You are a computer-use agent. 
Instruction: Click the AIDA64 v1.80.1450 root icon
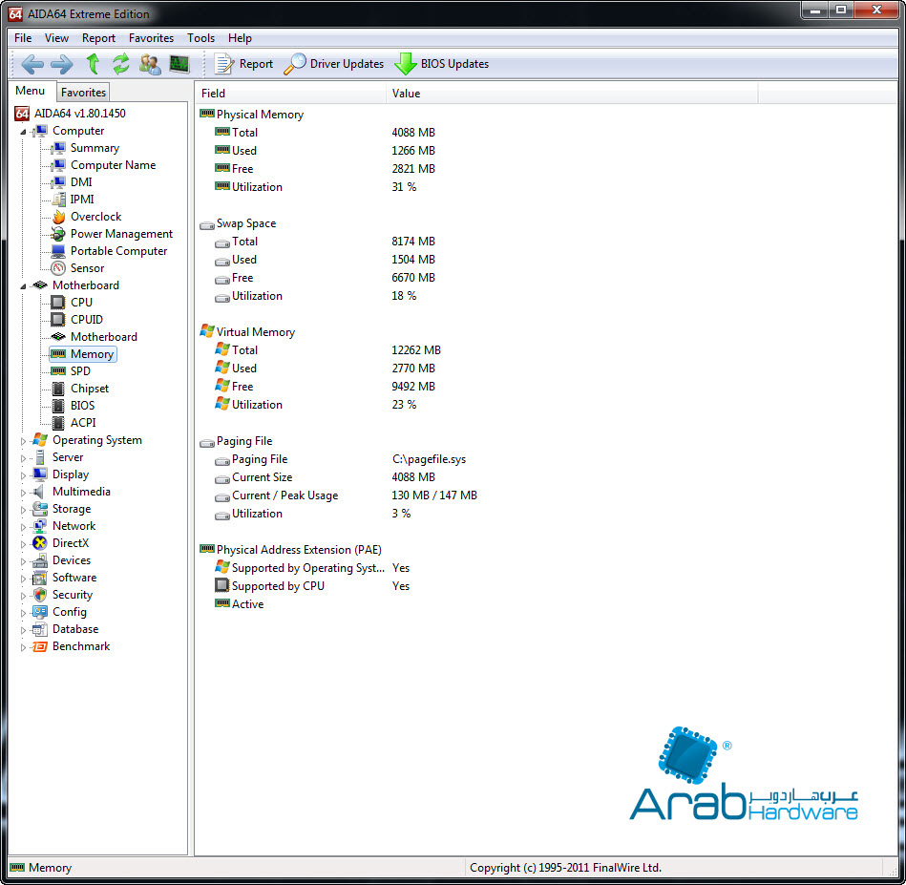point(22,114)
